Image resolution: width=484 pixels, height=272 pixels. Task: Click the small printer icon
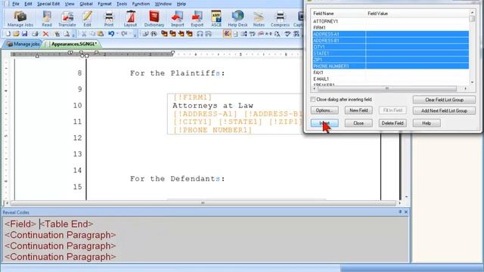[35, 33]
